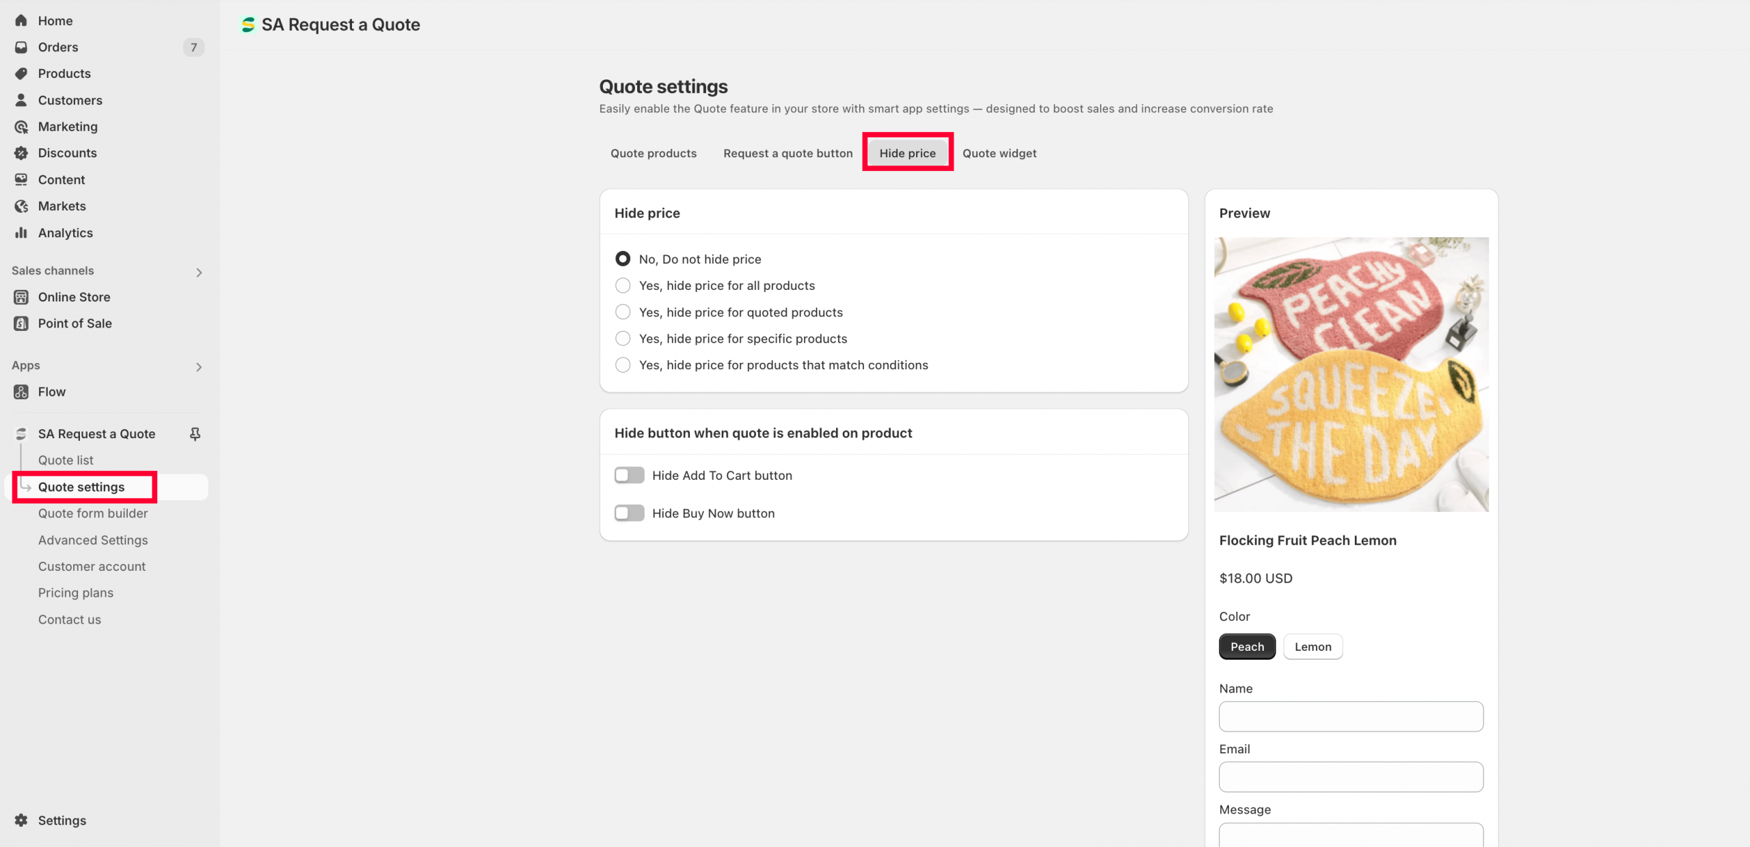Choose hide price for specific products option
Image resolution: width=1750 pixels, height=847 pixels.
tap(623, 338)
